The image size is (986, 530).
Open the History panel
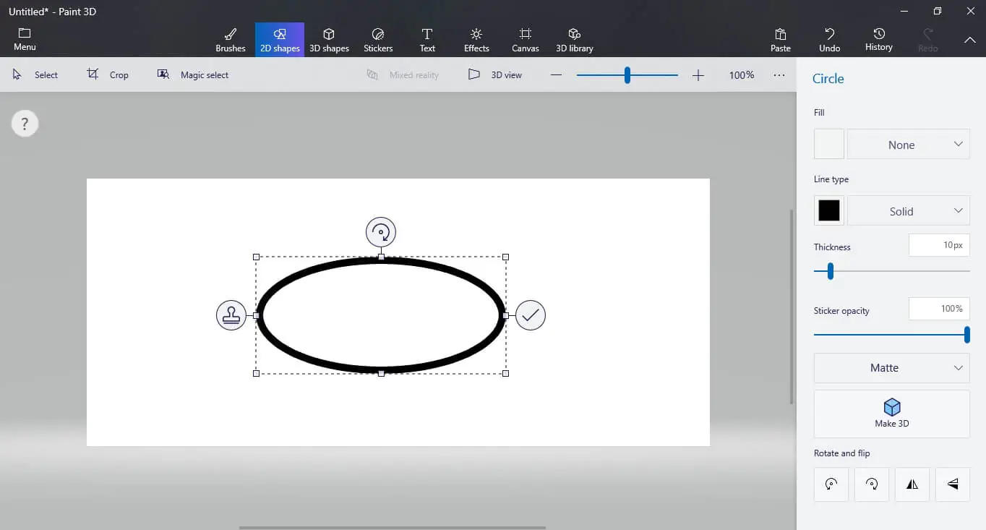pyautogui.click(x=879, y=40)
